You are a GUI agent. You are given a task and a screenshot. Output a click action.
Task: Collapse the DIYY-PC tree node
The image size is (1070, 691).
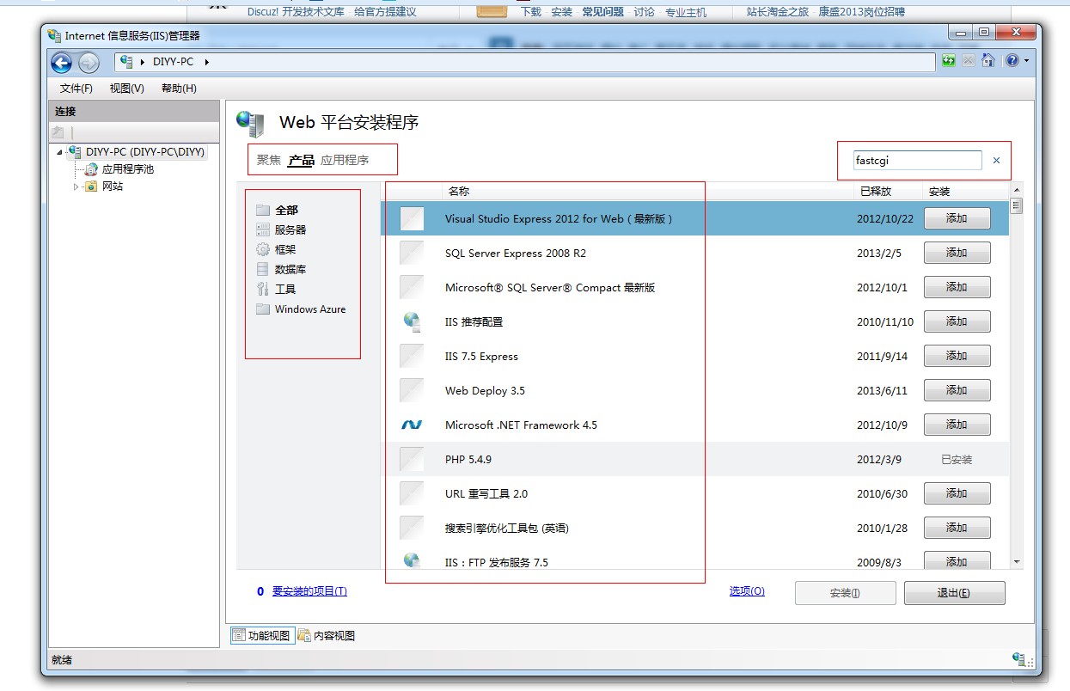click(59, 152)
